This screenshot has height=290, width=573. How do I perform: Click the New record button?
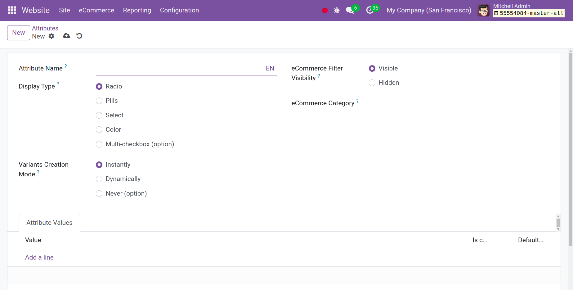[x=19, y=33]
